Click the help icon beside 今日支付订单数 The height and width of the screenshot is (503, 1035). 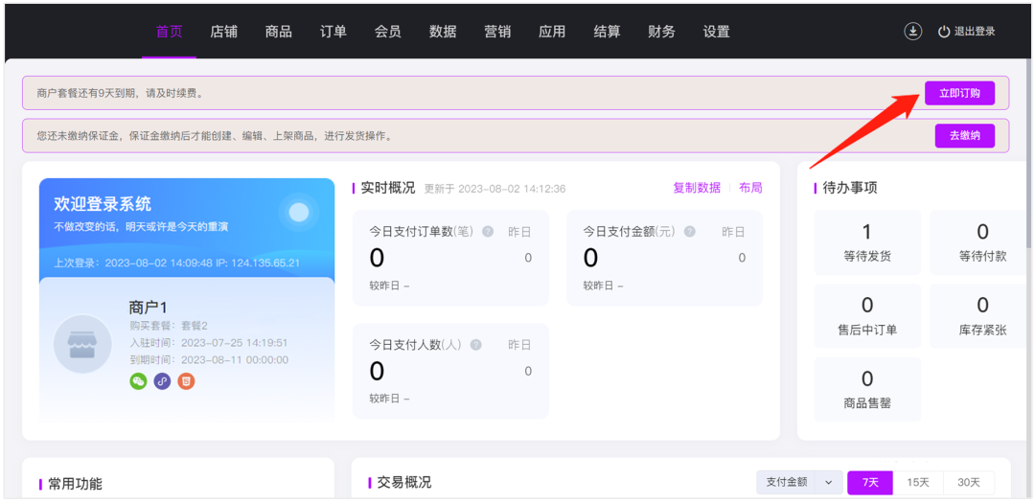488,232
